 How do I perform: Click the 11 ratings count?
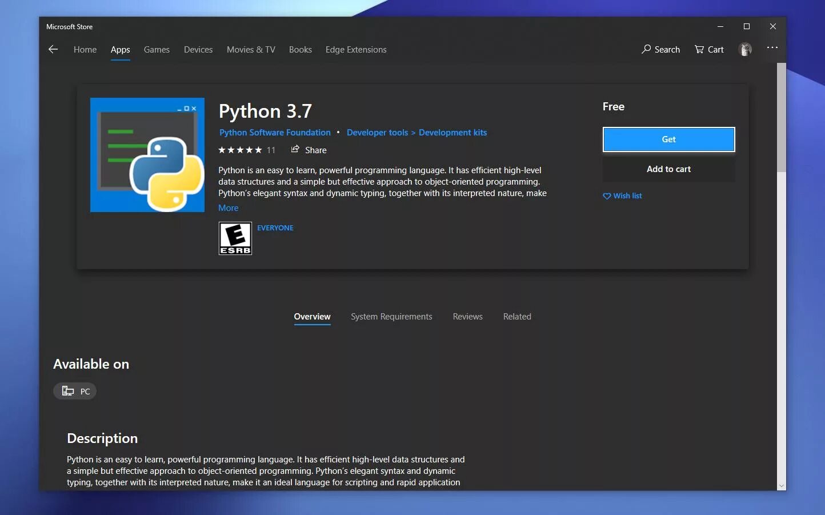[x=271, y=150]
